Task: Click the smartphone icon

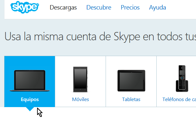Action: (80, 80)
